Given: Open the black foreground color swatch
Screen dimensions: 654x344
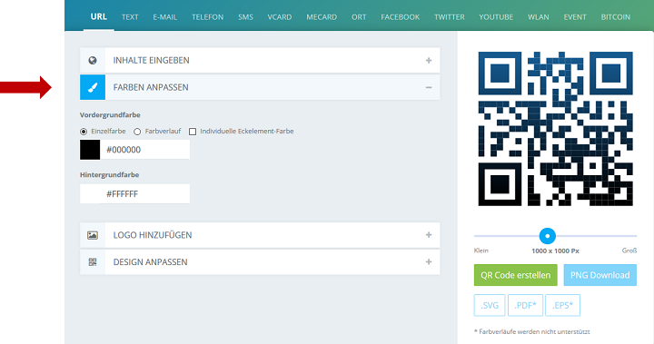Looking at the screenshot, I should pos(90,150).
